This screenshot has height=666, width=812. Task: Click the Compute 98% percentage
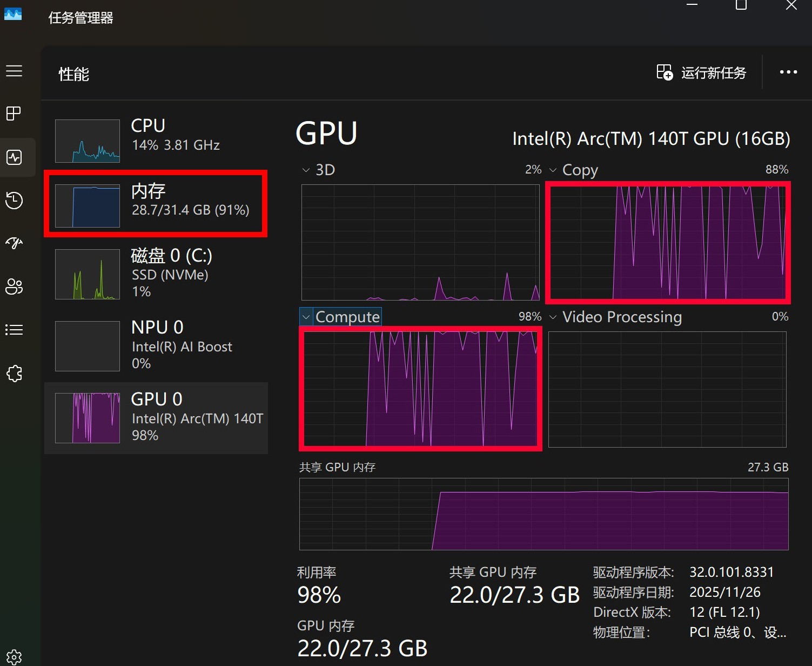click(x=530, y=317)
